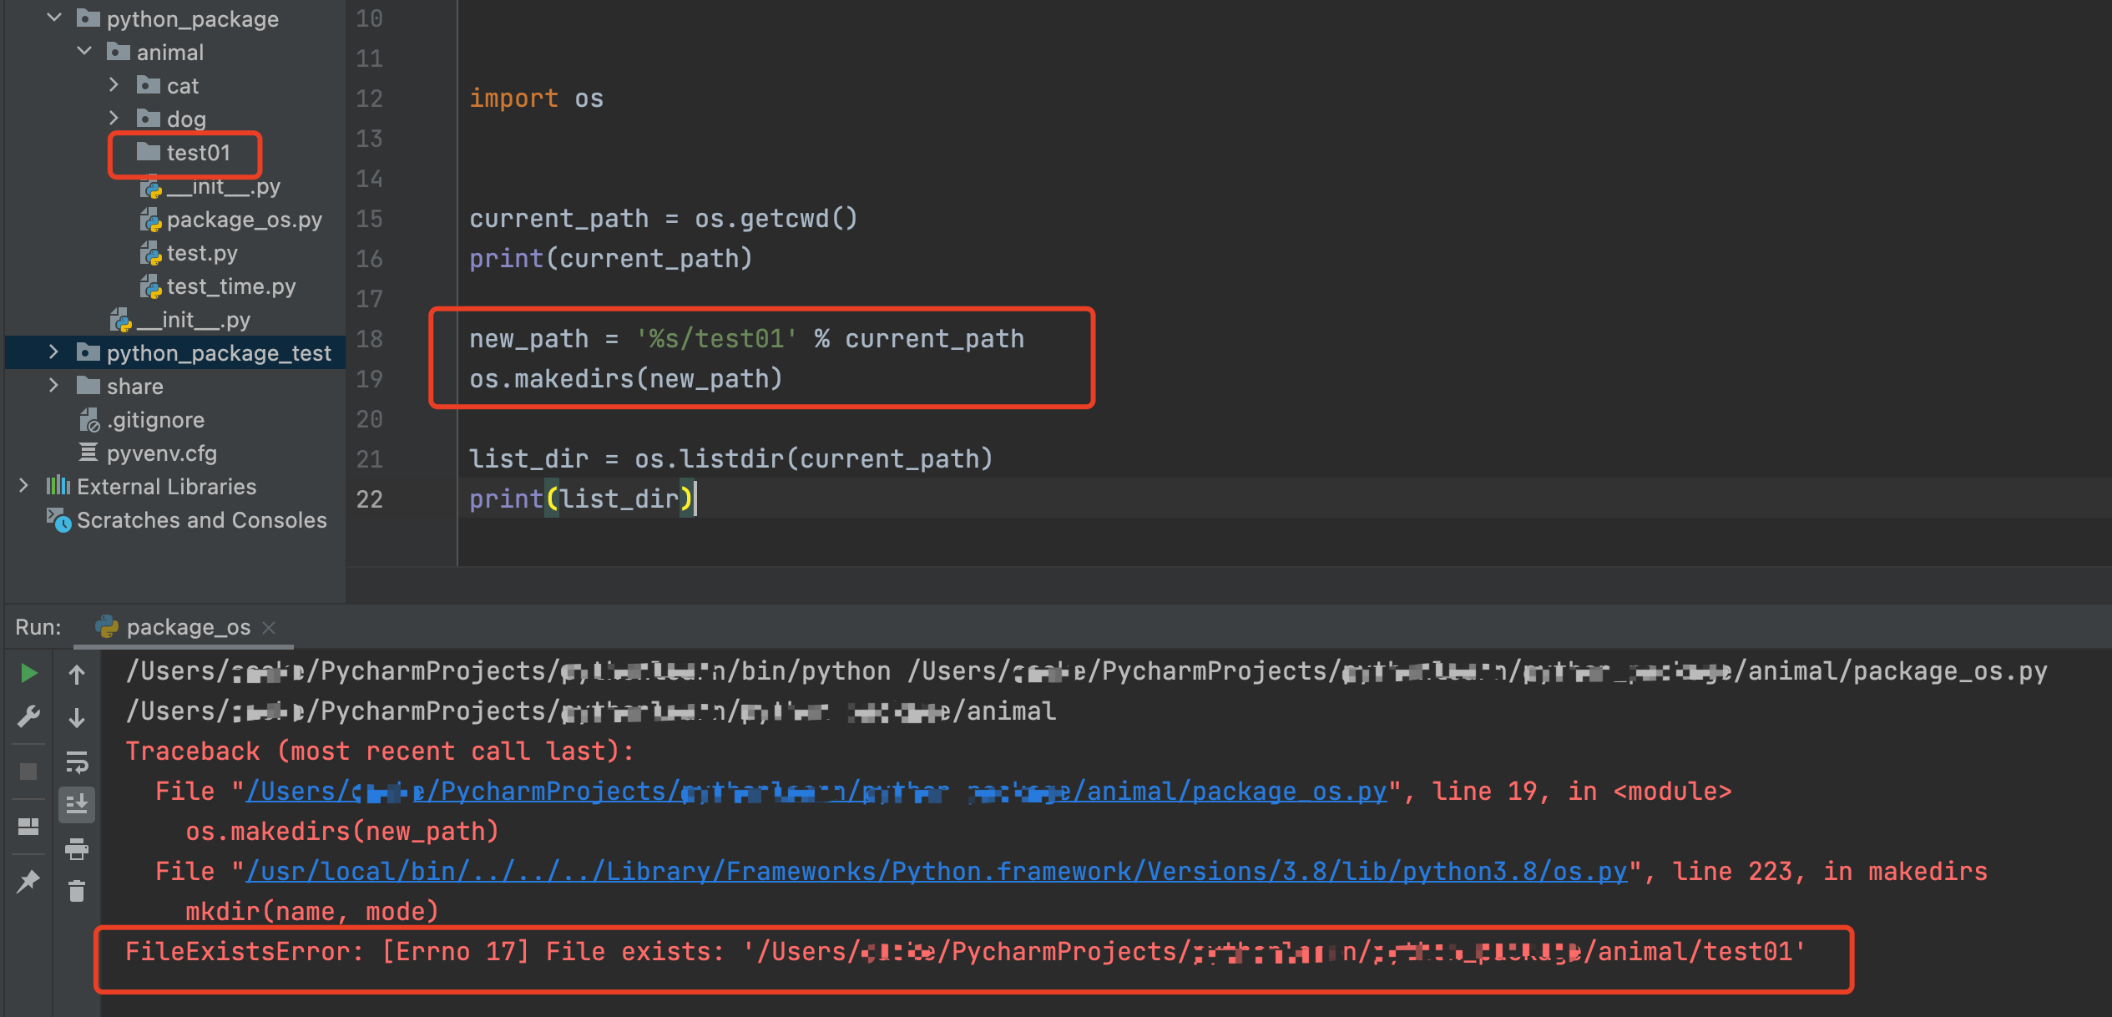
Task: Expand the dog folder
Action: coord(114,118)
